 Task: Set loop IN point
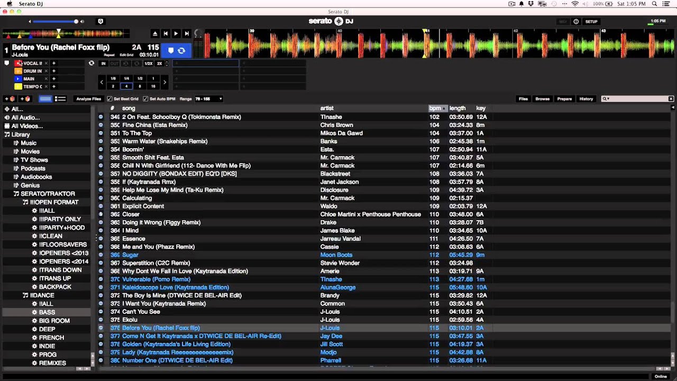[x=103, y=63]
